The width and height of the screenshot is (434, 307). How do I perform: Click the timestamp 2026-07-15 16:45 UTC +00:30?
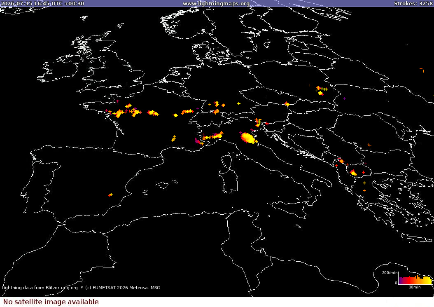42,4
